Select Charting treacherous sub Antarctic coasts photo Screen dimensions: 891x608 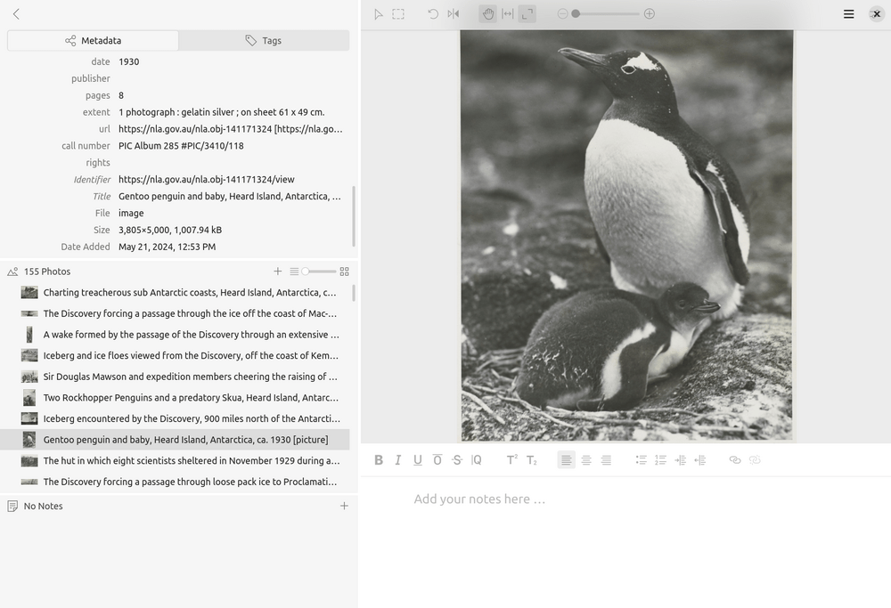[175, 292]
